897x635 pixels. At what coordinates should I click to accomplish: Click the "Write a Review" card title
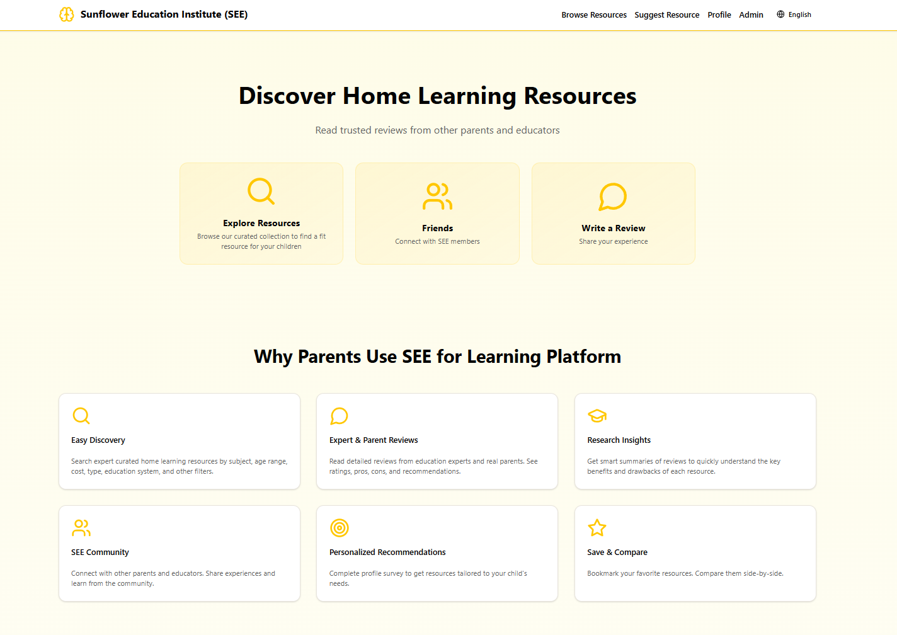point(613,228)
